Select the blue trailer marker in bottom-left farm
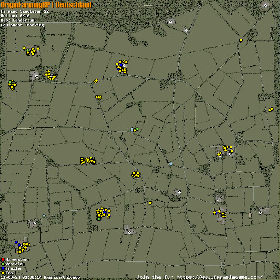Screen dimensions: 280x280 tap(16, 242)
